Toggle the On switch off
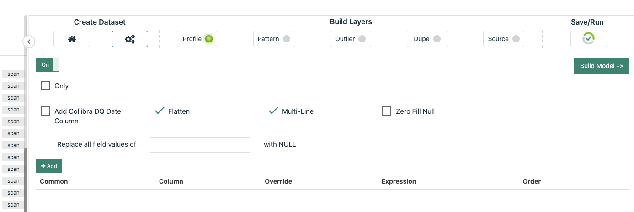Viewport: 634px width, 212px height. (x=48, y=65)
